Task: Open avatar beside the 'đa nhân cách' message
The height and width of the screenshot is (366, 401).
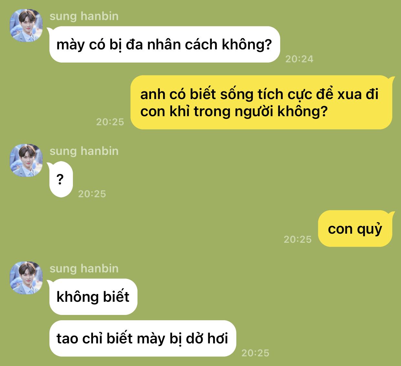Action: tap(26, 25)
